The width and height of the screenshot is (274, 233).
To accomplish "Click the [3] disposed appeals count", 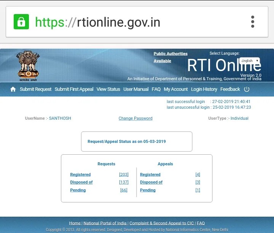I will 198,182.
